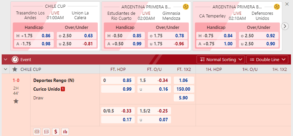
Task: Close the featured matches panel
Action: click(x=287, y=4)
